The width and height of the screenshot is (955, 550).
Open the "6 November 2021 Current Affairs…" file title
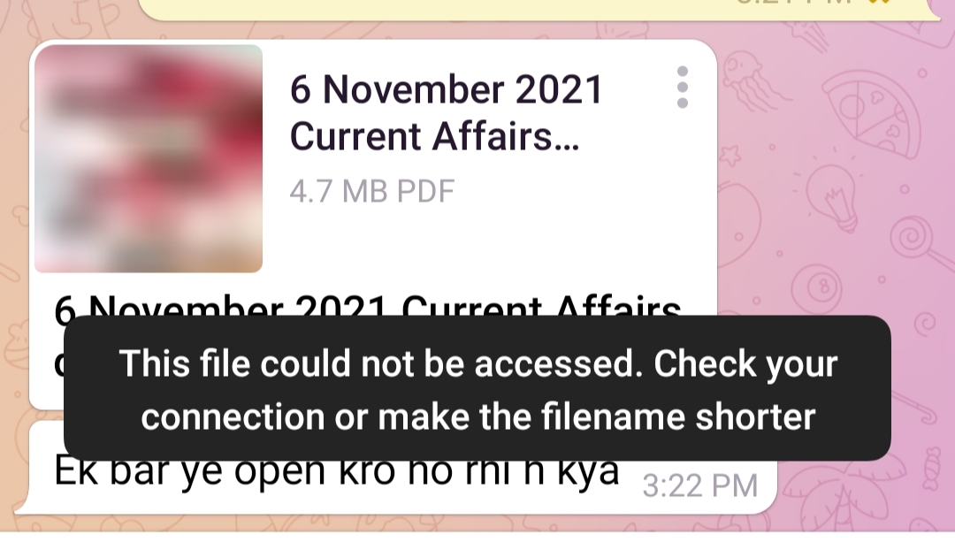point(446,112)
